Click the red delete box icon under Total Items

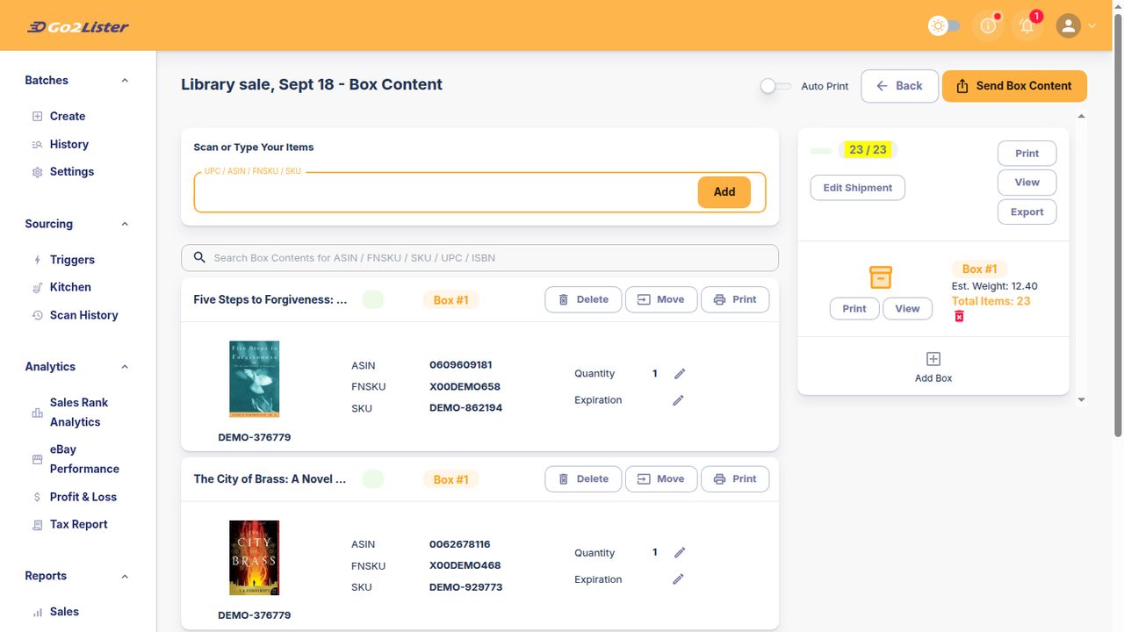coord(959,316)
